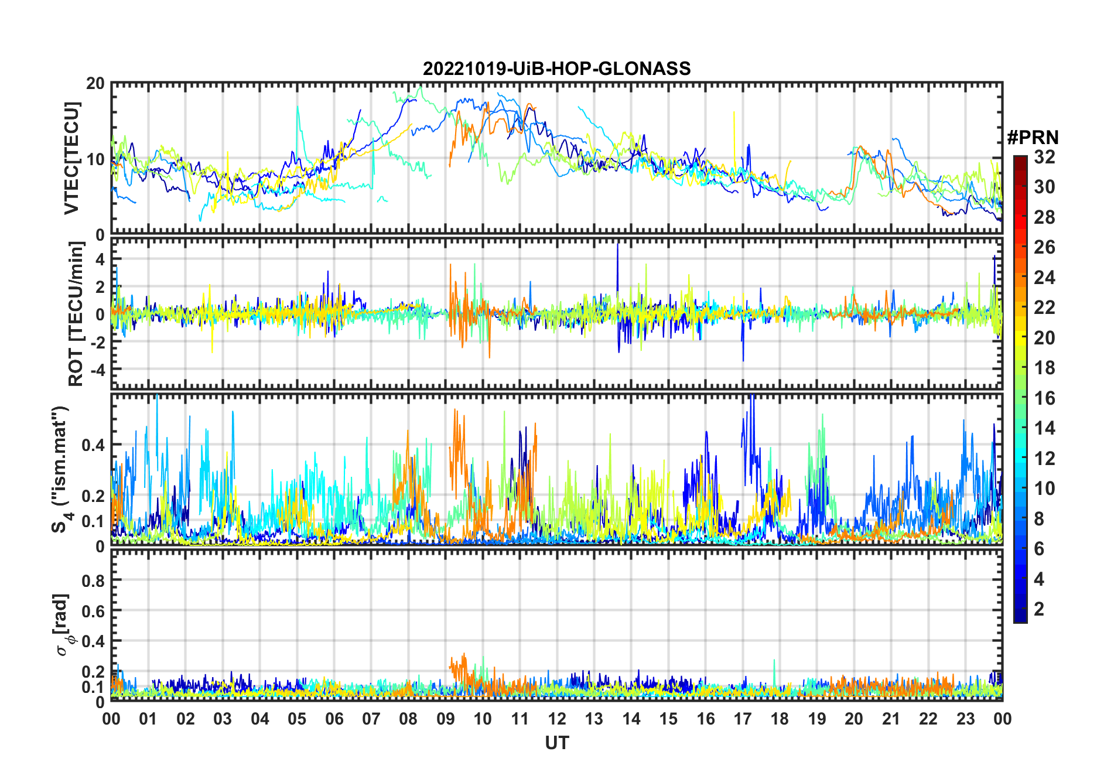
Task: Click the S4 ("ism.mat") y-axis label
Action: [x=60, y=470]
